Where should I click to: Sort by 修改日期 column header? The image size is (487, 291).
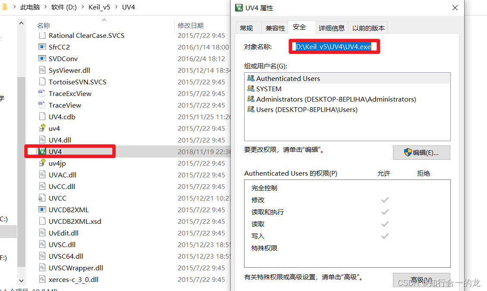pos(190,25)
